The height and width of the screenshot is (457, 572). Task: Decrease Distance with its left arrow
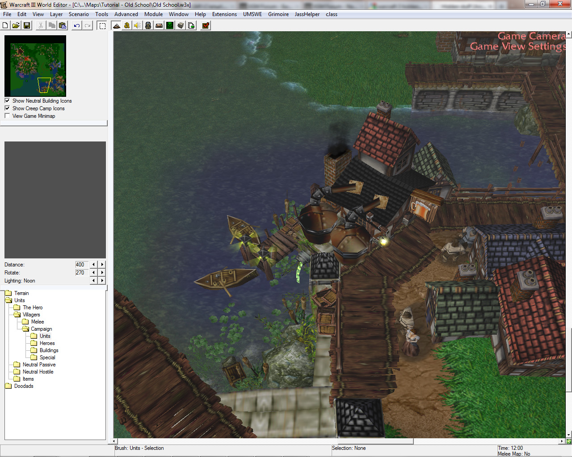click(x=93, y=265)
